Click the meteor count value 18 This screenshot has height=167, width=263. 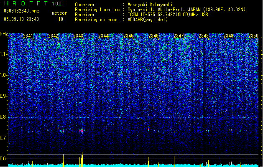(x=61, y=19)
